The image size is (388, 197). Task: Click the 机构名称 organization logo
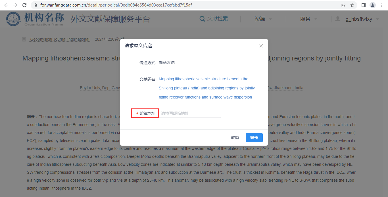(35, 19)
